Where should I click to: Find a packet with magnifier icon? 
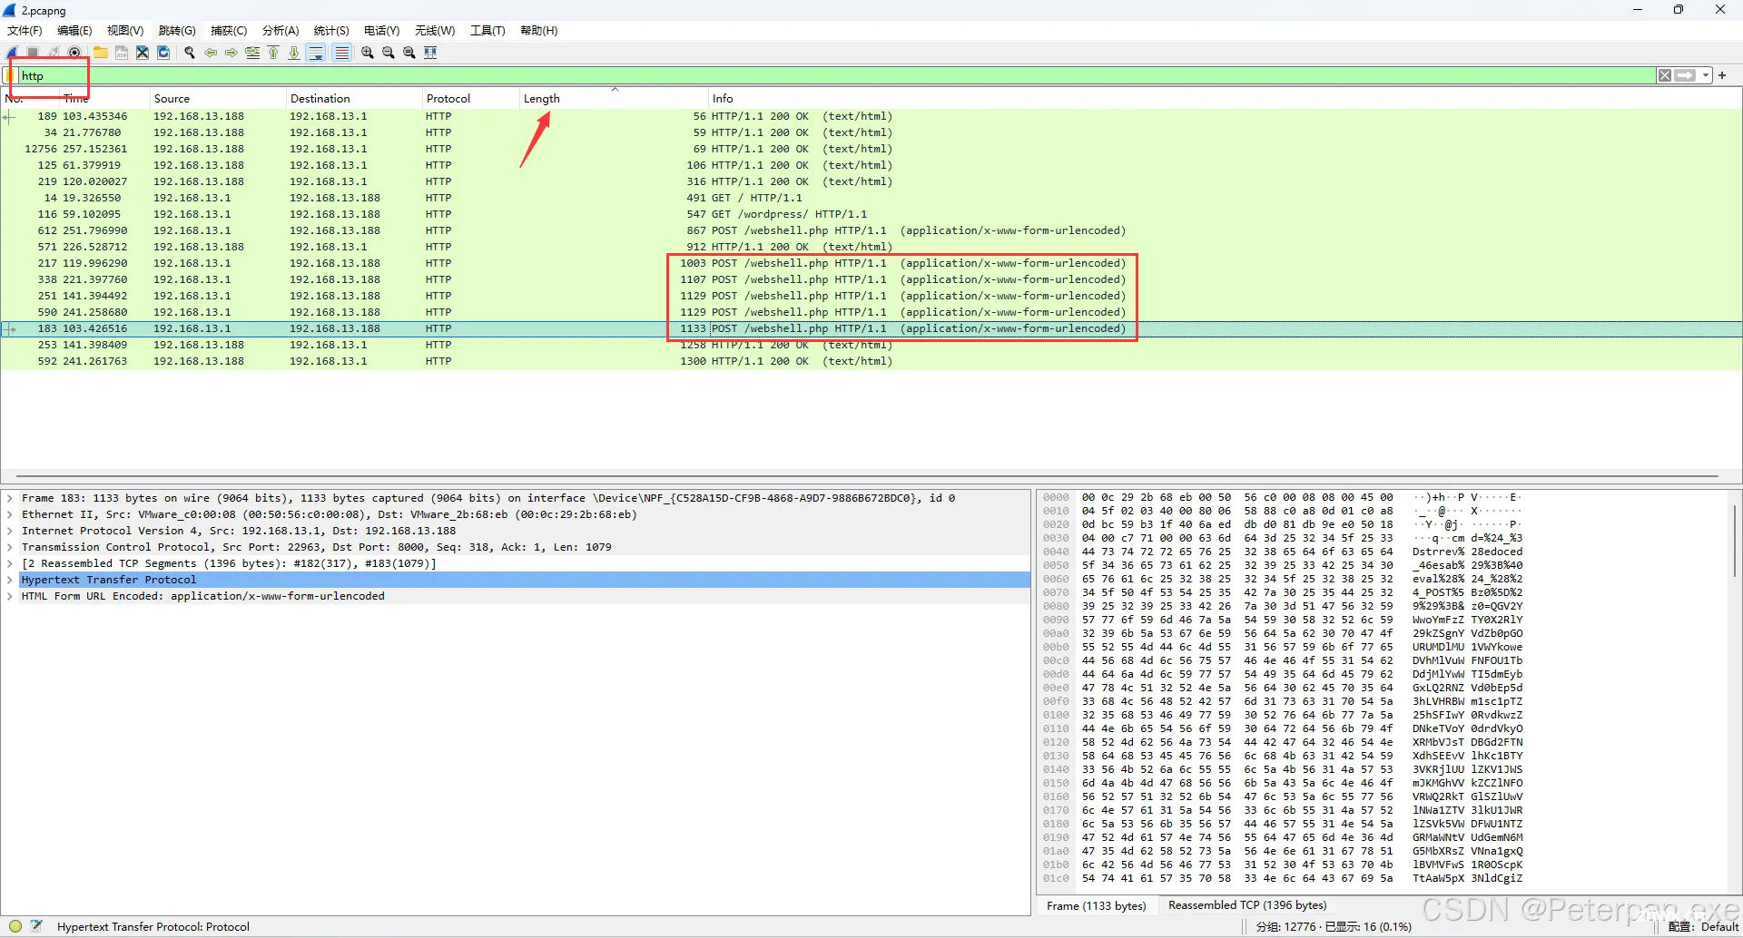[190, 53]
